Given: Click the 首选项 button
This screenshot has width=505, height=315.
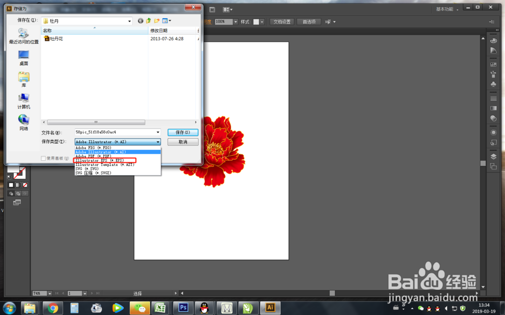Looking at the screenshot, I should (x=309, y=22).
